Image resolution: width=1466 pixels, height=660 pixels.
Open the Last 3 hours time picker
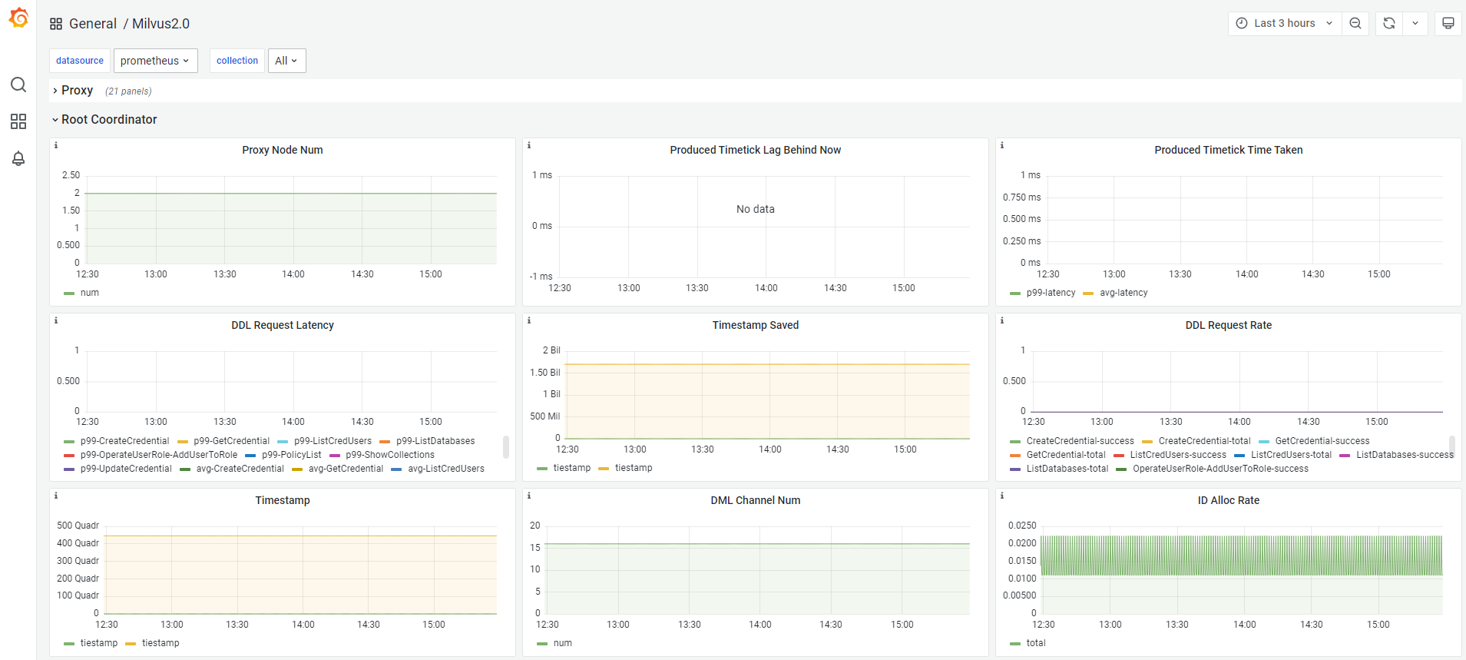tap(1284, 24)
